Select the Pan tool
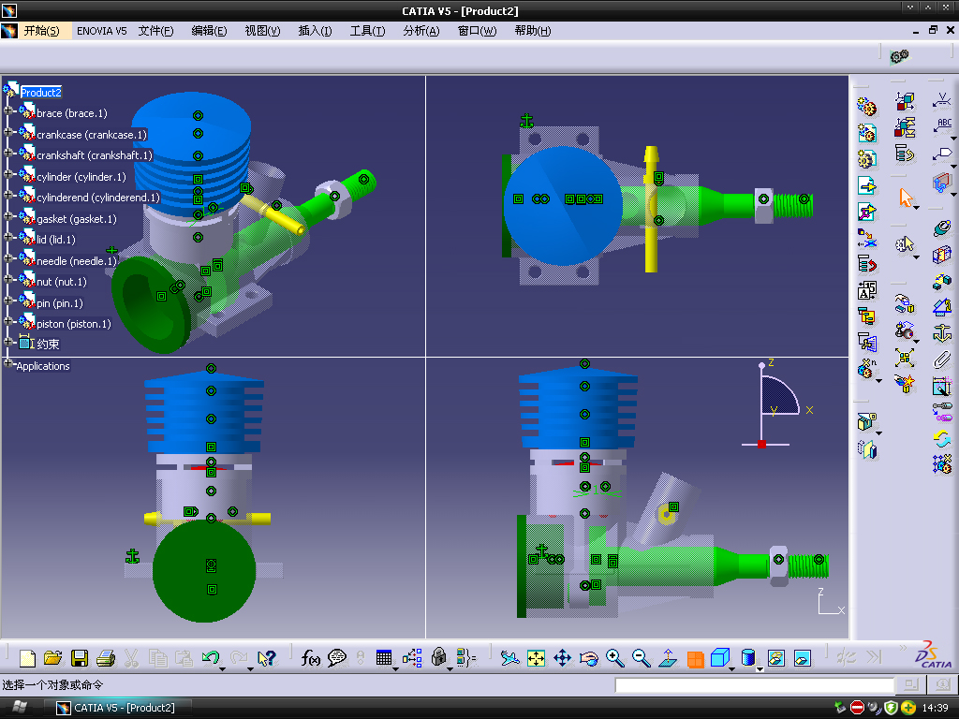The height and width of the screenshot is (719, 959). pos(562,658)
